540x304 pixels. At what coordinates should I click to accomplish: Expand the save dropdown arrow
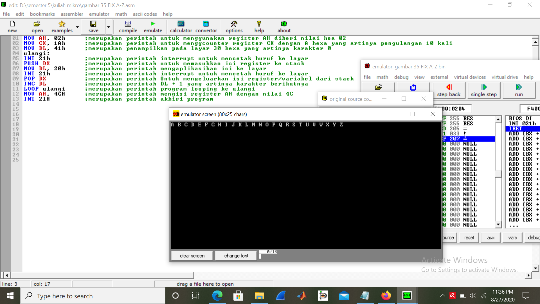109,27
